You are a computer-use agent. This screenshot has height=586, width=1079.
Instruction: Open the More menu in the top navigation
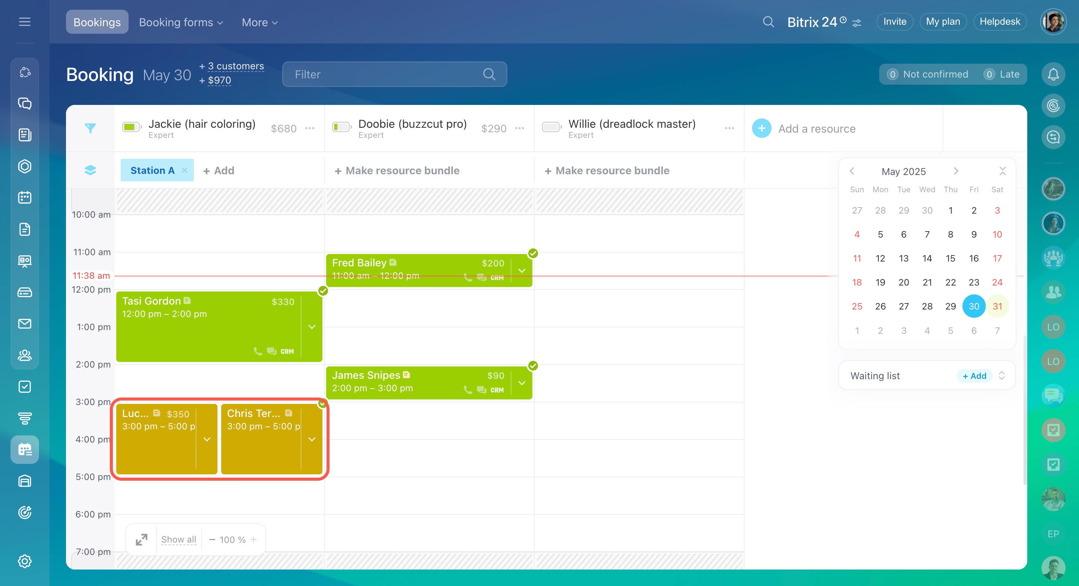[x=259, y=22]
